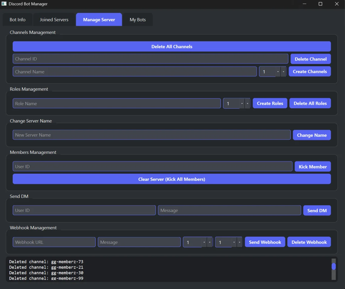The image size is (345, 289).
Task: Click the "Send DM" group title
Action: [x=19, y=196]
